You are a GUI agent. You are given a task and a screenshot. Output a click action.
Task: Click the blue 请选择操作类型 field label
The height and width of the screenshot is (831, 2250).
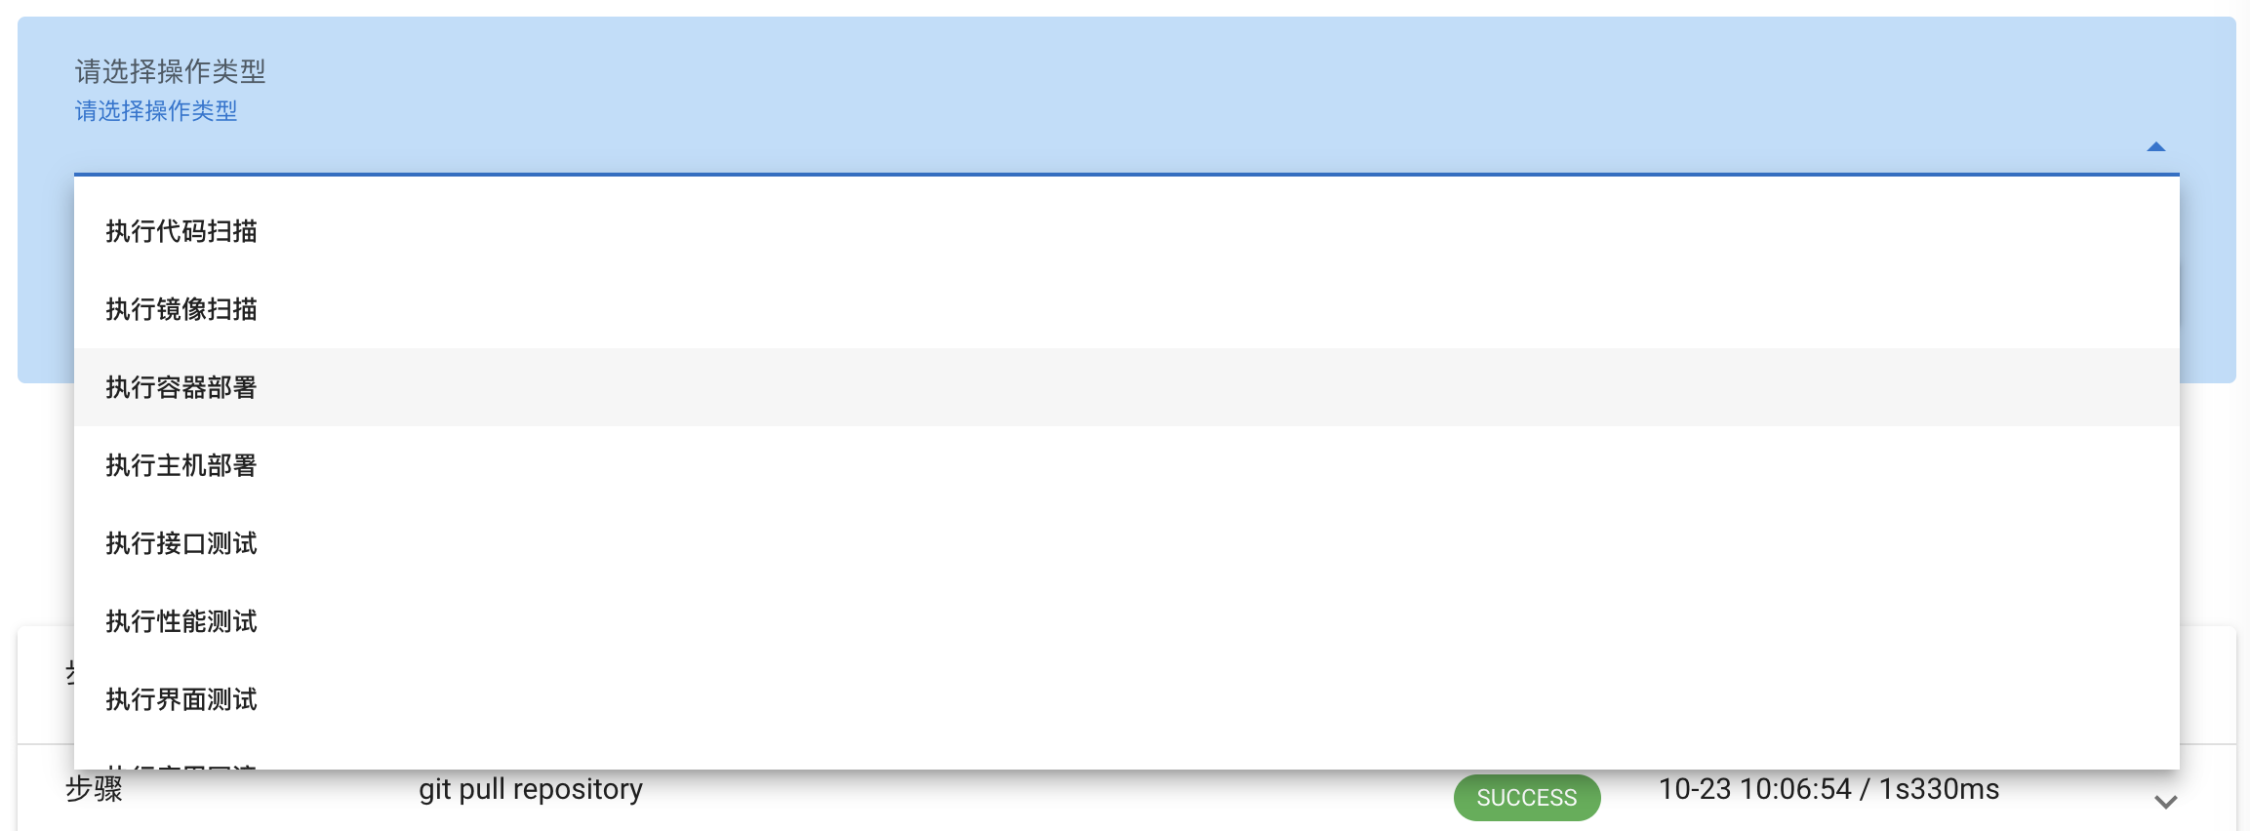click(x=156, y=111)
